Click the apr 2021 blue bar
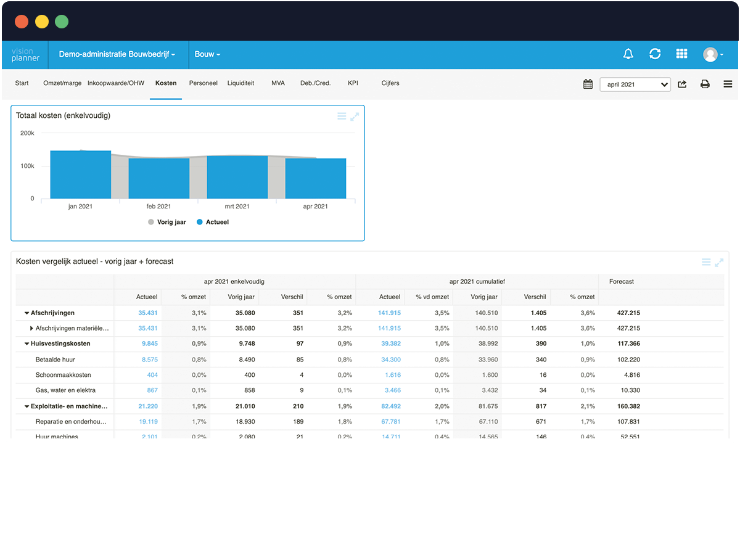 (316, 179)
